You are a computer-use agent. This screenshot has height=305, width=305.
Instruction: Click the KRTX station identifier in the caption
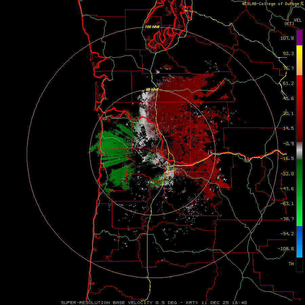pyautogui.click(x=192, y=303)
